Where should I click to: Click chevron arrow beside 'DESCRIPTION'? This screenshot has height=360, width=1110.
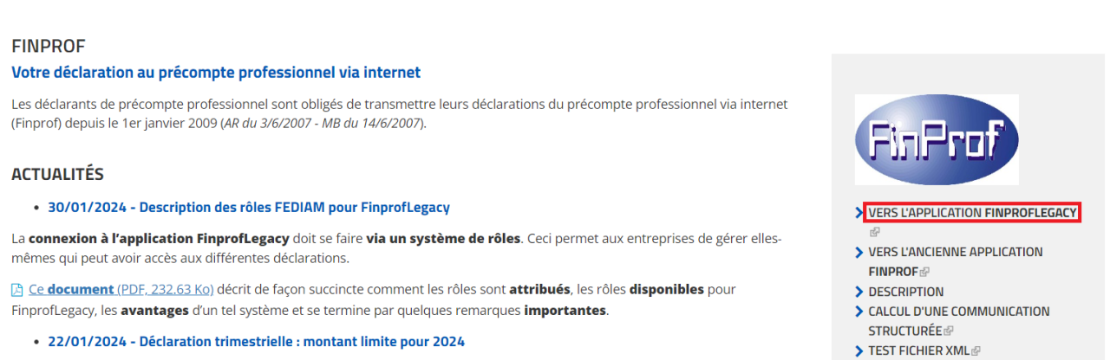[x=859, y=292]
